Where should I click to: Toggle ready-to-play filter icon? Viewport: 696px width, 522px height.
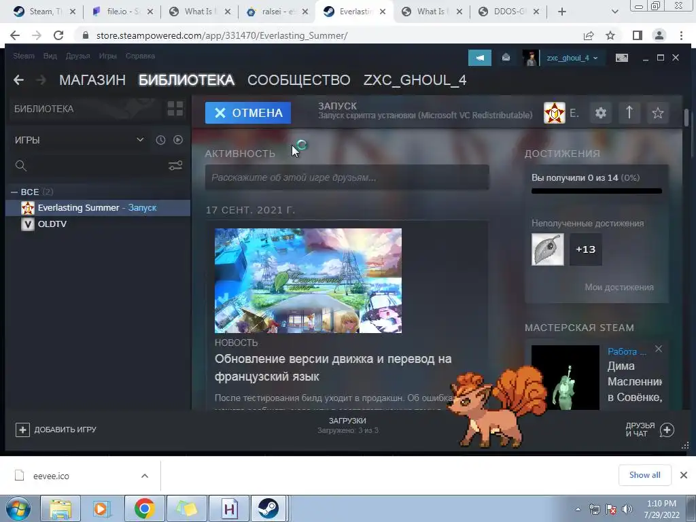pos(178,140)
